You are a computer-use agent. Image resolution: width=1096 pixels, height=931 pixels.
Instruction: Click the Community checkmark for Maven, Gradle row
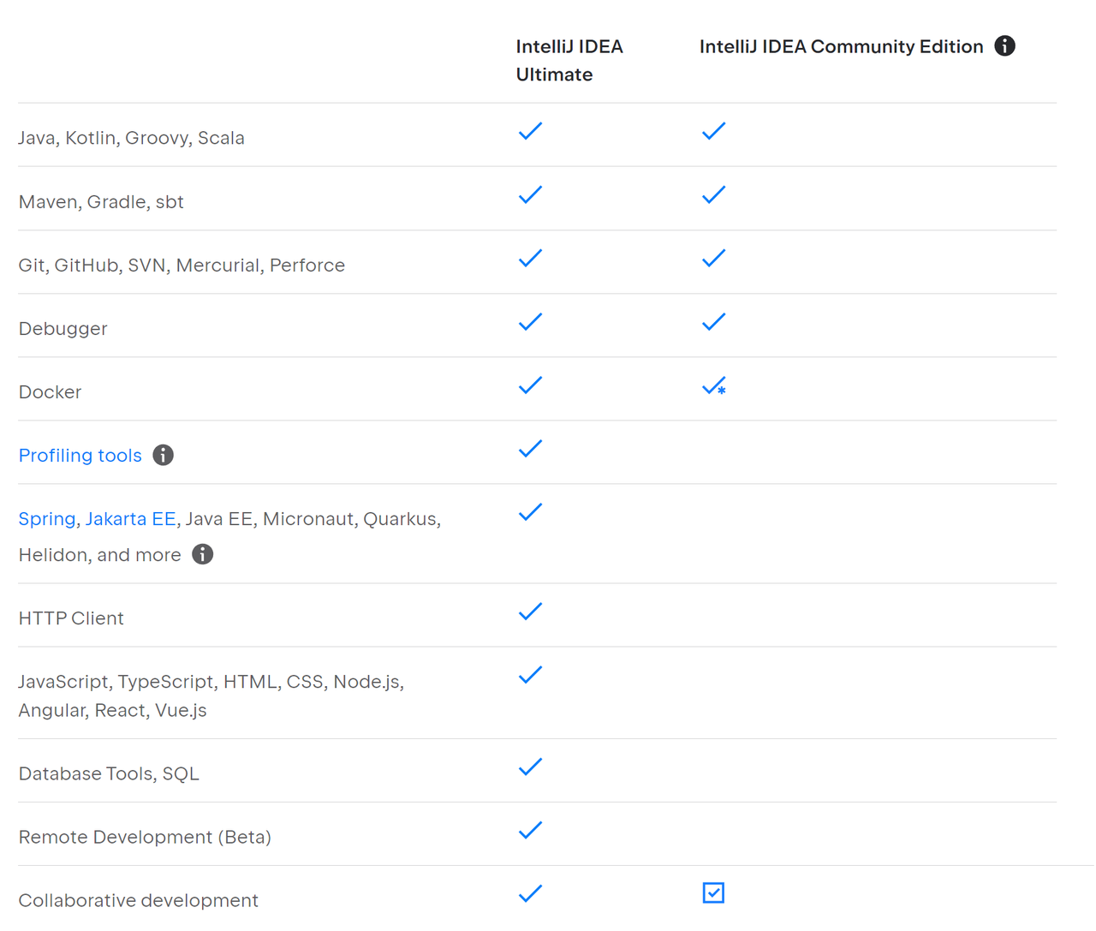(x=713, y=195)
